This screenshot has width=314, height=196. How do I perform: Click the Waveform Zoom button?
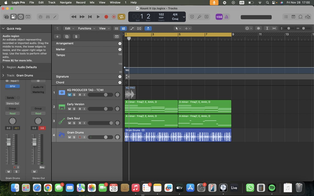(x=259, y=28)
